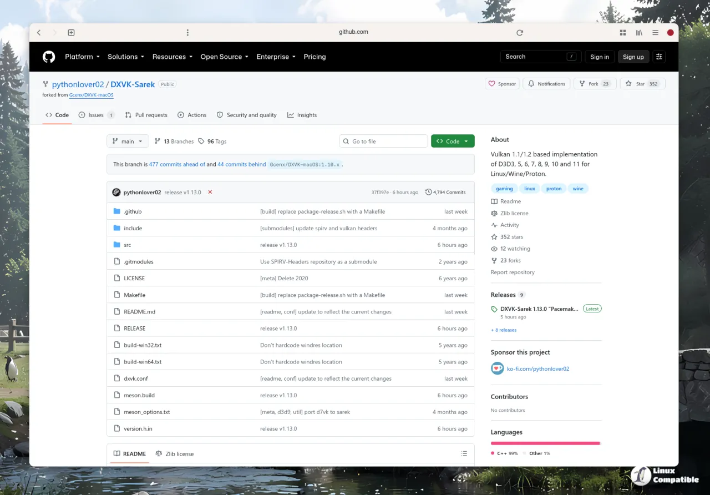View the 4,794 Commits history
The width and height of the screenshot is (710, 495).
(445, 192)
